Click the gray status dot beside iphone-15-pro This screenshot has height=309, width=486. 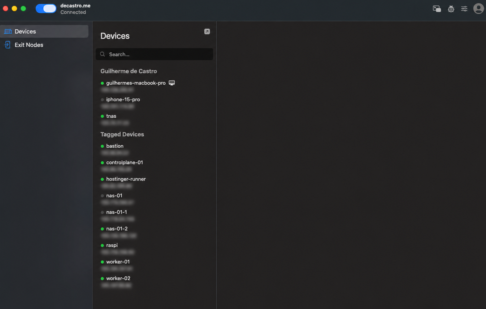[102, 99]
